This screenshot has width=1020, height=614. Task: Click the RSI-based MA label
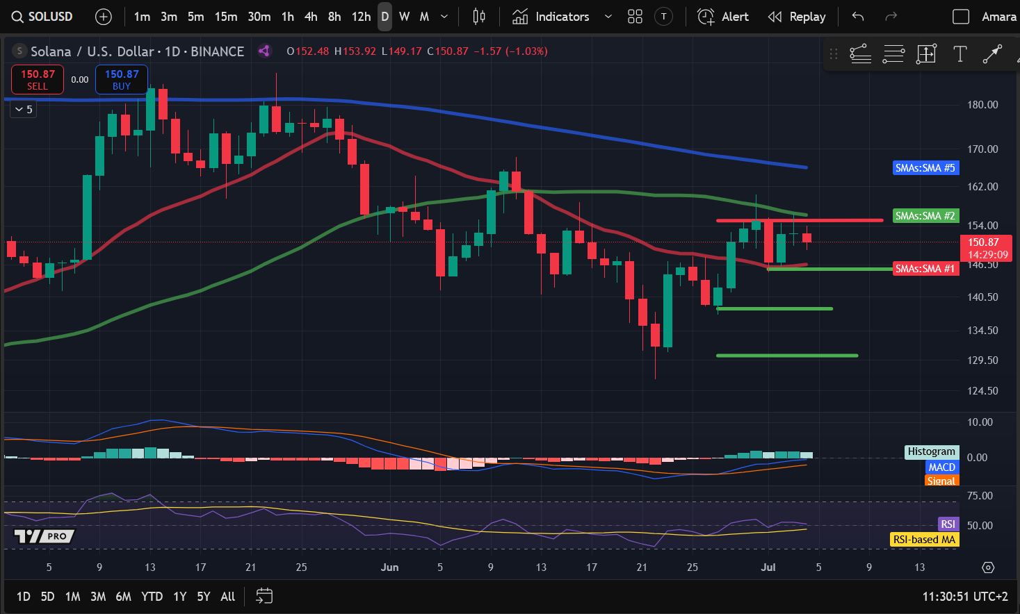[924, 540]
